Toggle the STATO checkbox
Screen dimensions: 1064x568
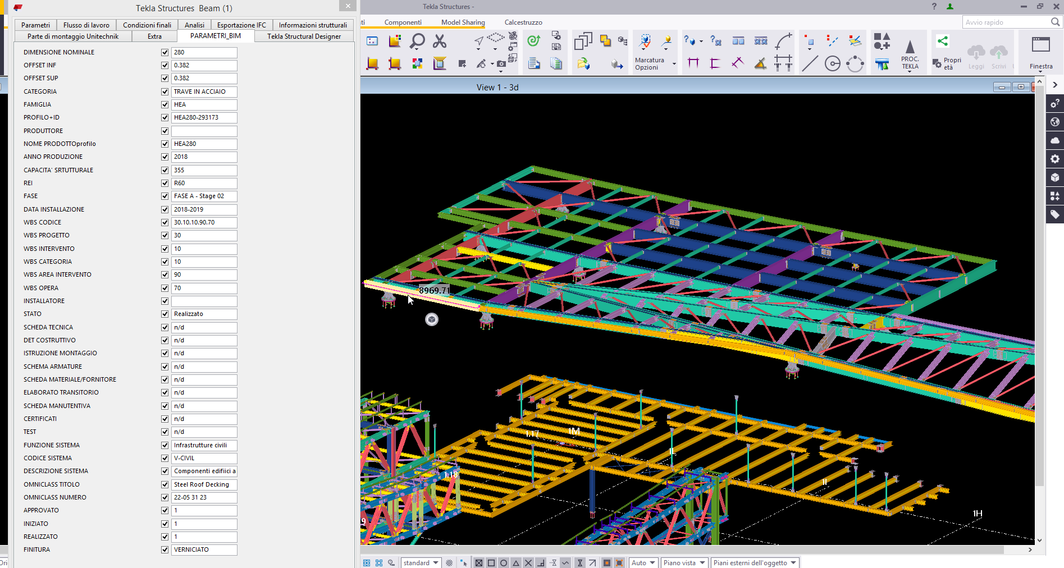pyautogui.click(x=165, y=314)
